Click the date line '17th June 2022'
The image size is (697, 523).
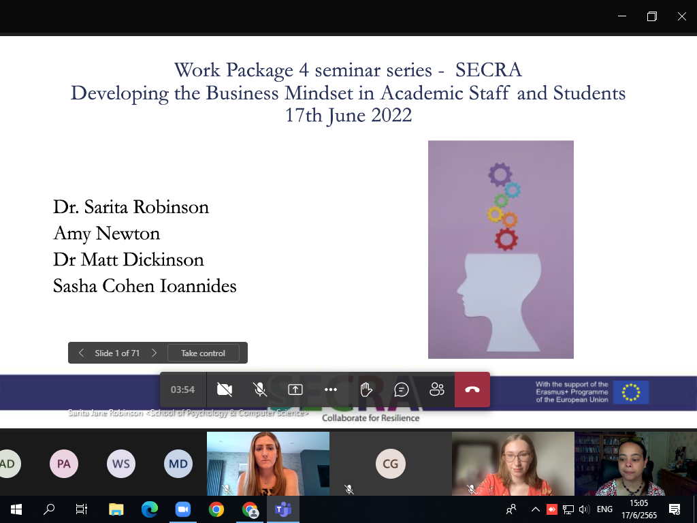348,115
